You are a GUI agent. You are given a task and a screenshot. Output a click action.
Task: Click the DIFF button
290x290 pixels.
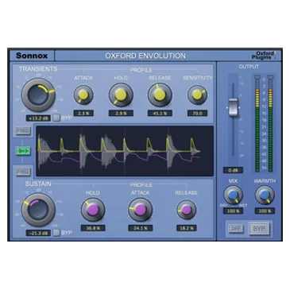[236, 229]
